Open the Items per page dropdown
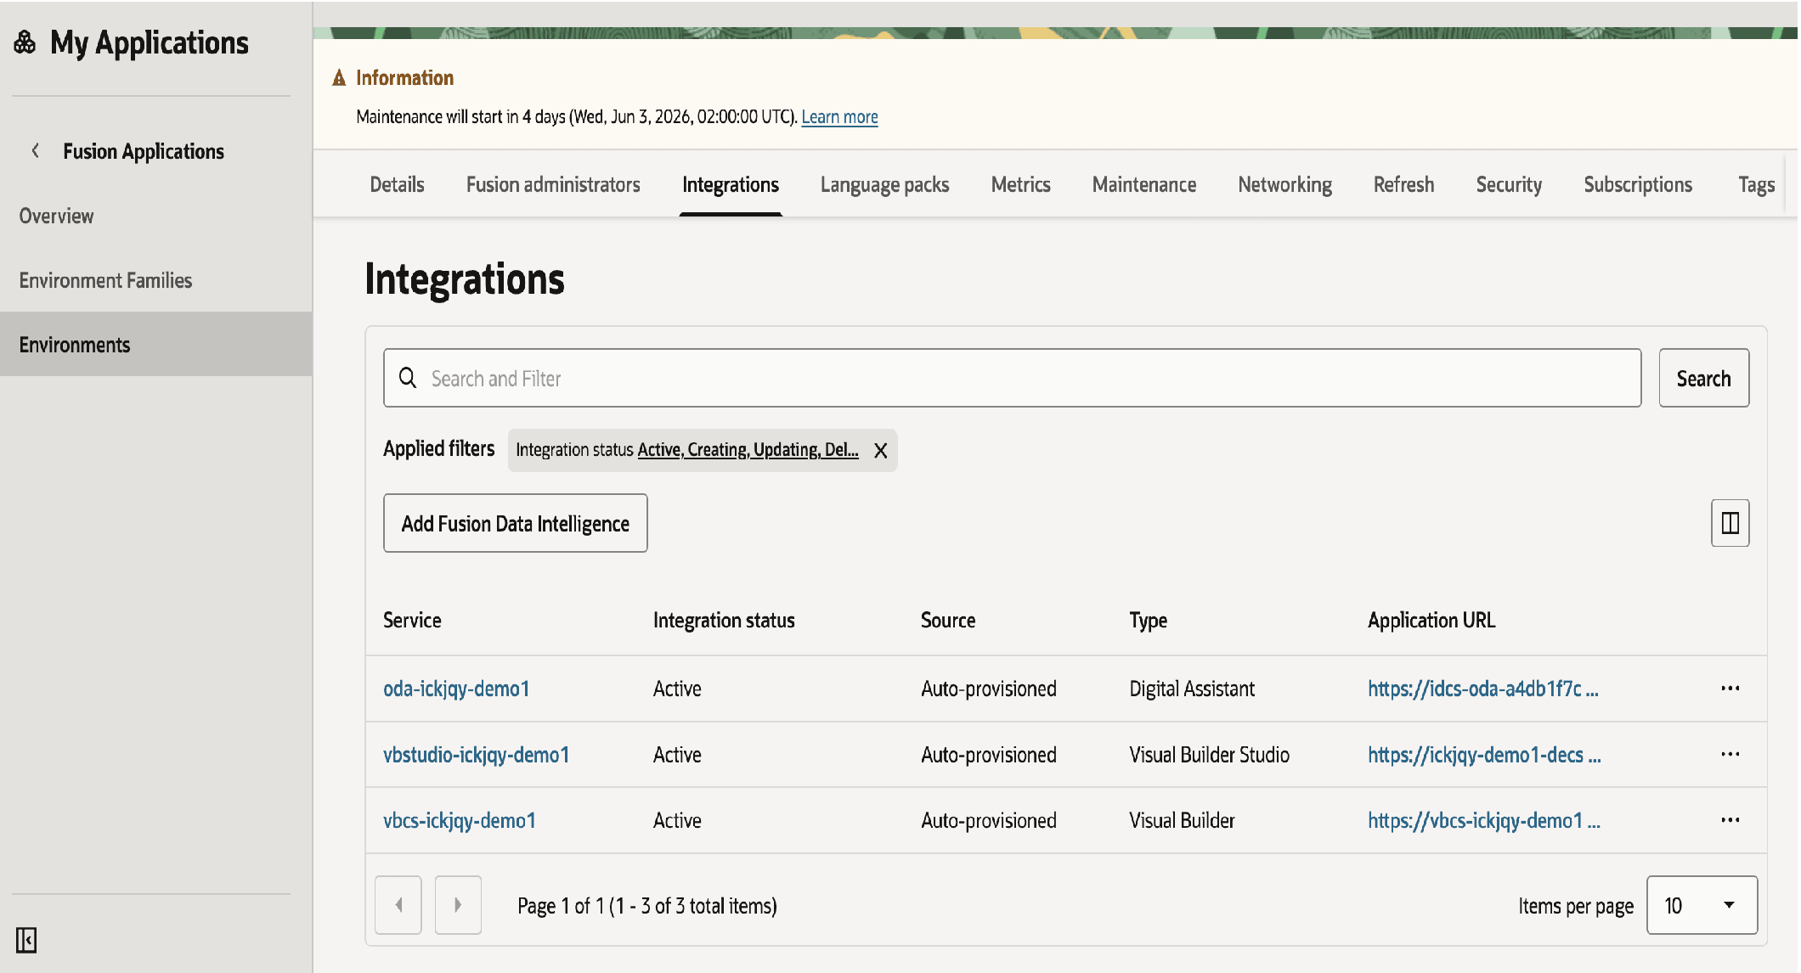This screenshot has width=1801, height=973. 1702,905
